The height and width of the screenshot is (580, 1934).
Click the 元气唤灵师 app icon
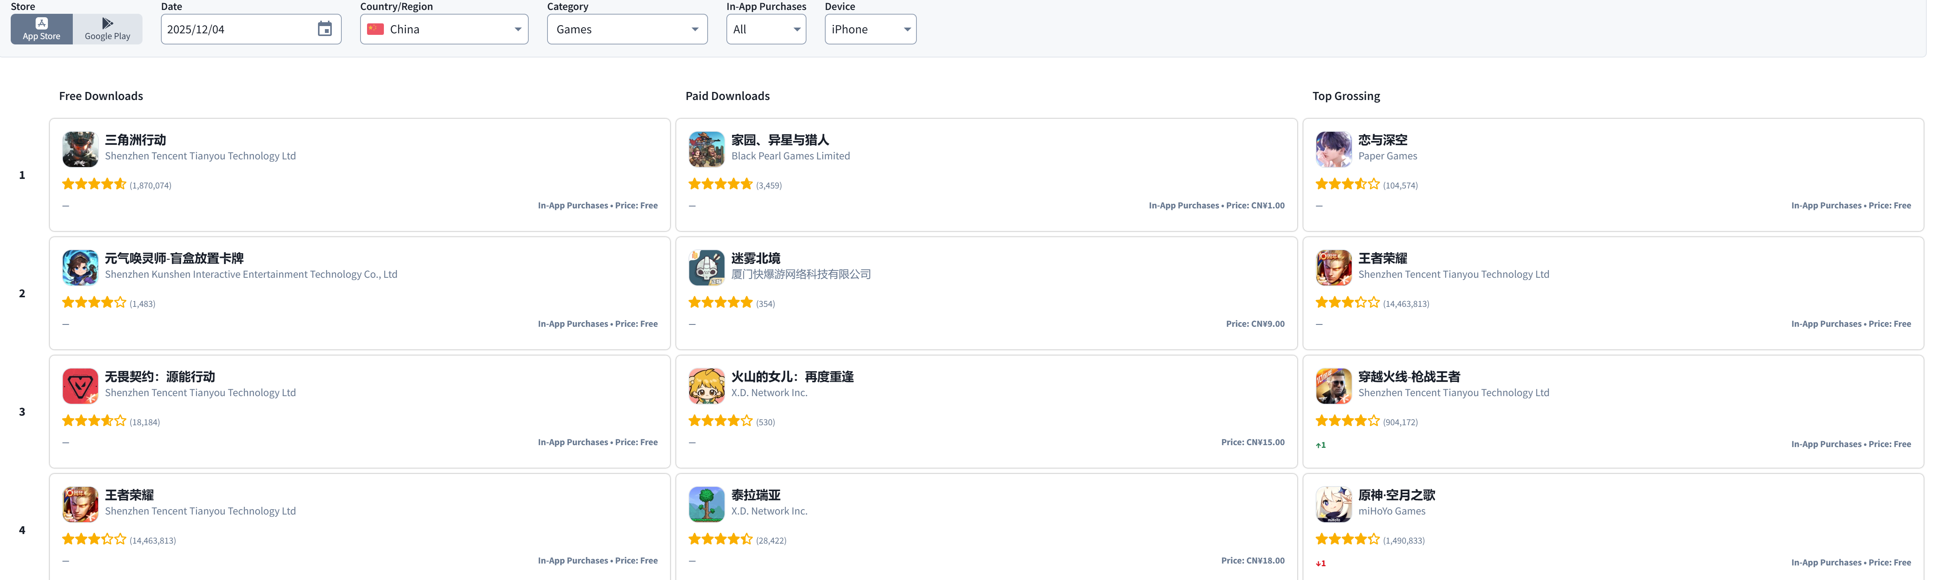click(80, 267)
